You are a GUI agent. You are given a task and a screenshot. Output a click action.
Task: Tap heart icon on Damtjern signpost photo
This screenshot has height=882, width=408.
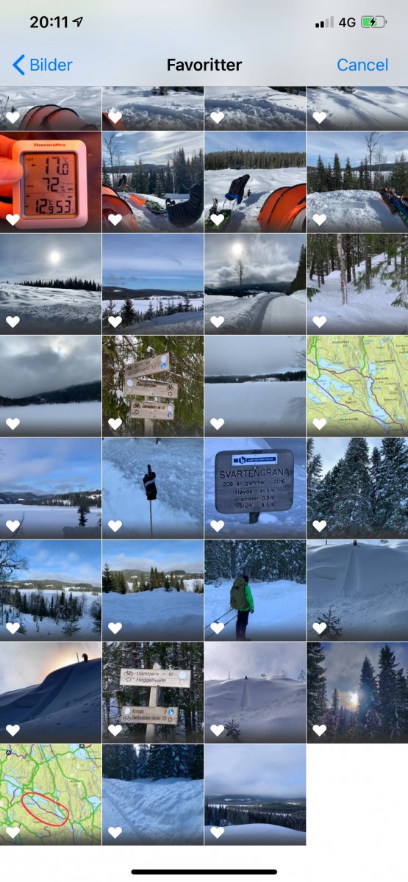pos(115,730)
